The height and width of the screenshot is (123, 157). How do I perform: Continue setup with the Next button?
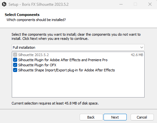(x=115, y=117)
